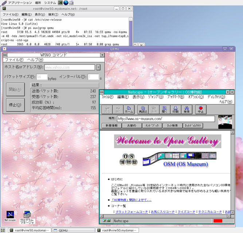Open the クイズコーナ link
The image size is (243, 233).
pos(187,212)
